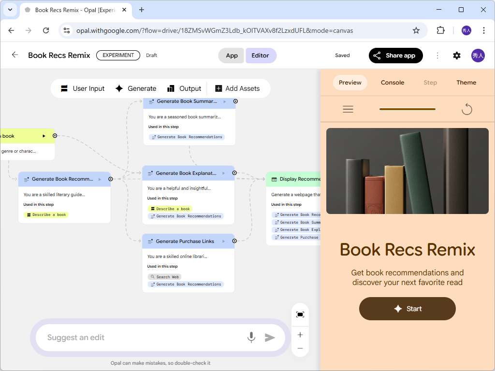Open the Chrome profile avatar in the toolbar
The width and height of the screenshot is (495, 371).
click(466, 30)
